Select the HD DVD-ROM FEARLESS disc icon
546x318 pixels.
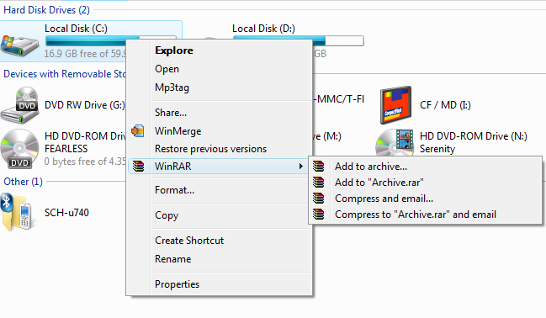pos(19,149)
